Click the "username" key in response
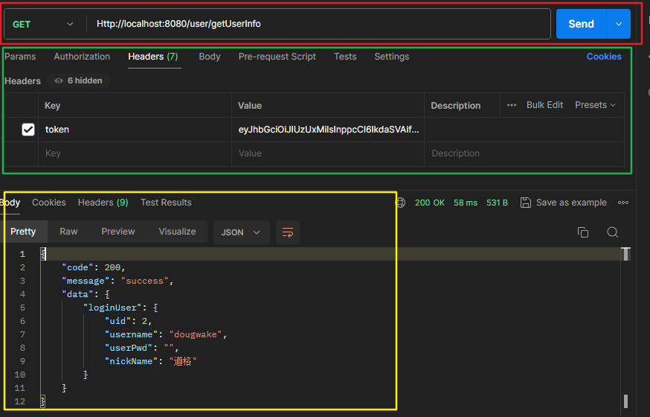The height and width of the screenshot is (417, 650). (131, 334)
